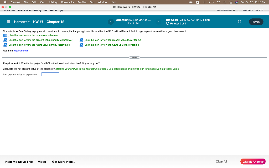Advance to Part 2 using the right chevron
Image resolution: width=269 pixels, height=168 pixels.
[158, 22]
